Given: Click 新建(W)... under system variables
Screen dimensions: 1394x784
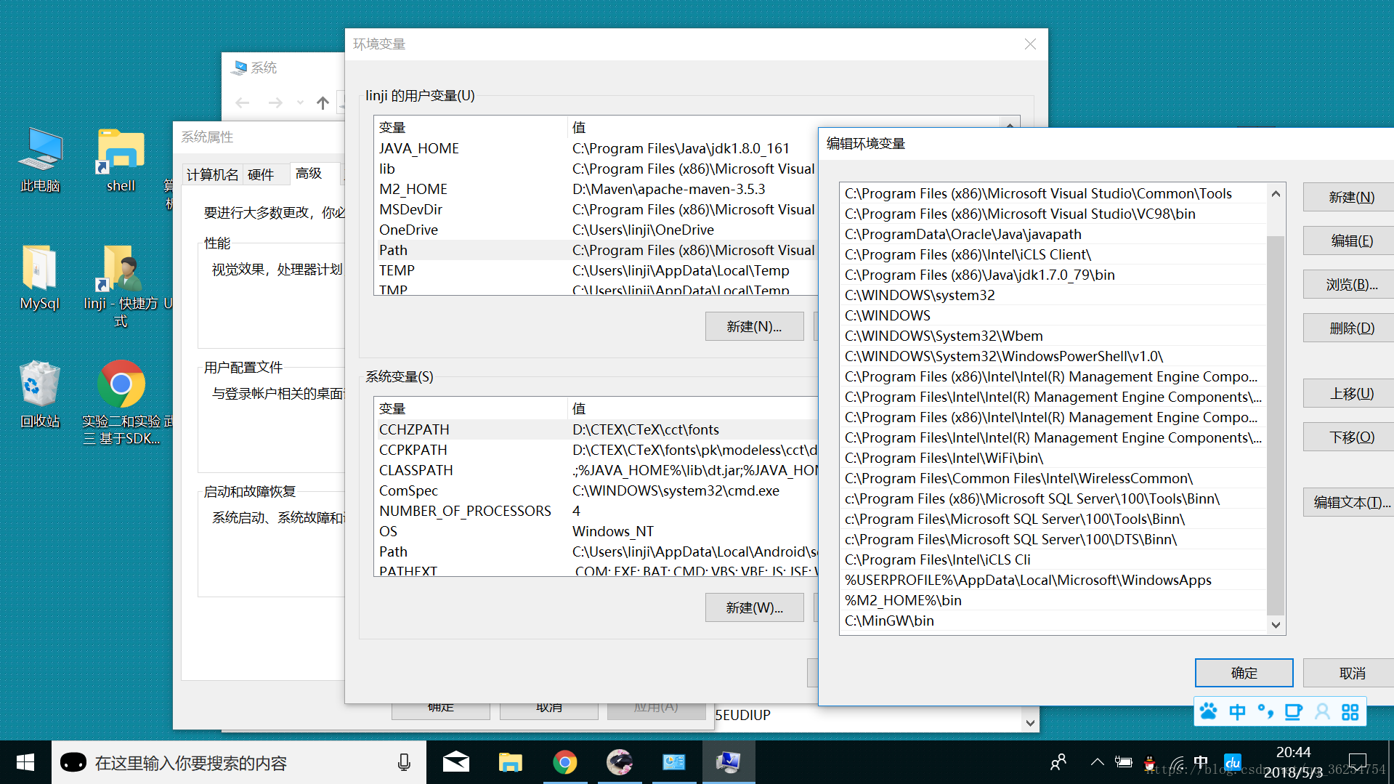Looking at the screenshot, I should click(x=754, y=607).
